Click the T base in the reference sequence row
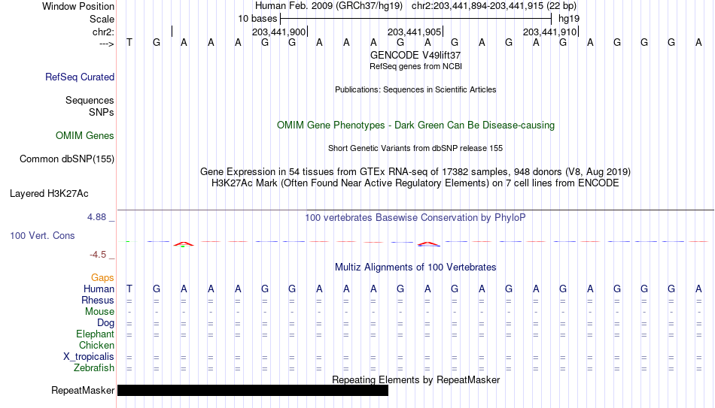This screenshot has width=715, height=408. coord(129,42)
